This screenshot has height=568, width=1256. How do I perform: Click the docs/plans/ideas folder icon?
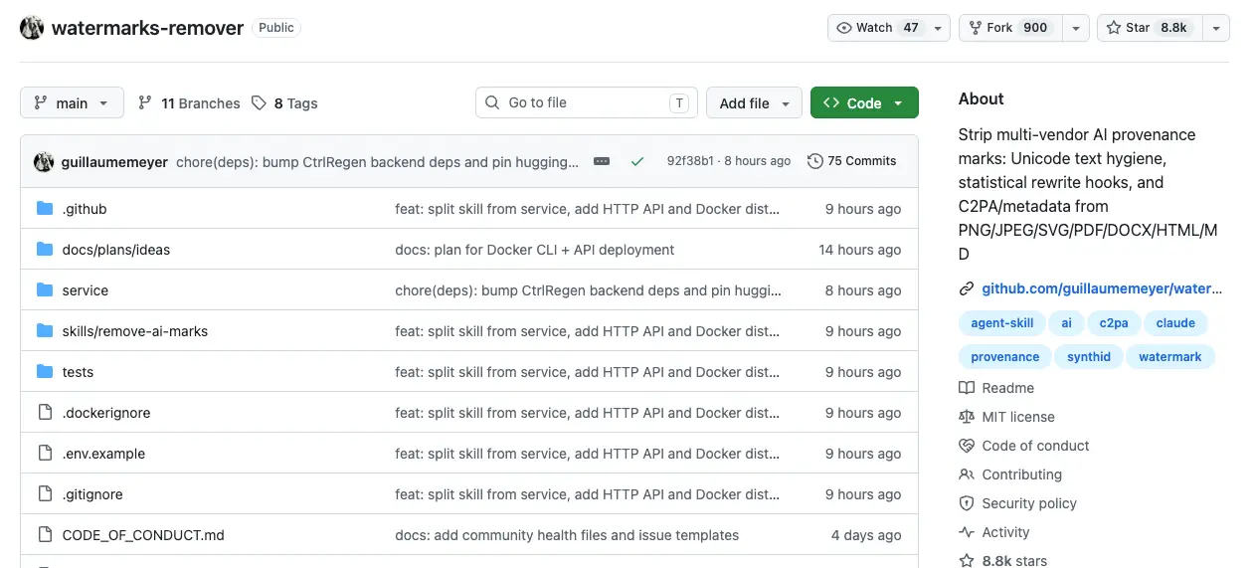[45, 250]
